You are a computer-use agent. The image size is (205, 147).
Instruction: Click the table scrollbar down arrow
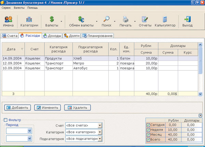200,94
